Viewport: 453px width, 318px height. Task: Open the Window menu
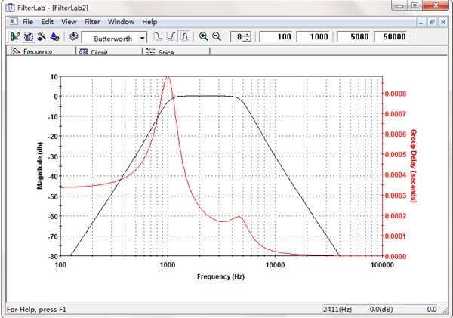[121, 23]
